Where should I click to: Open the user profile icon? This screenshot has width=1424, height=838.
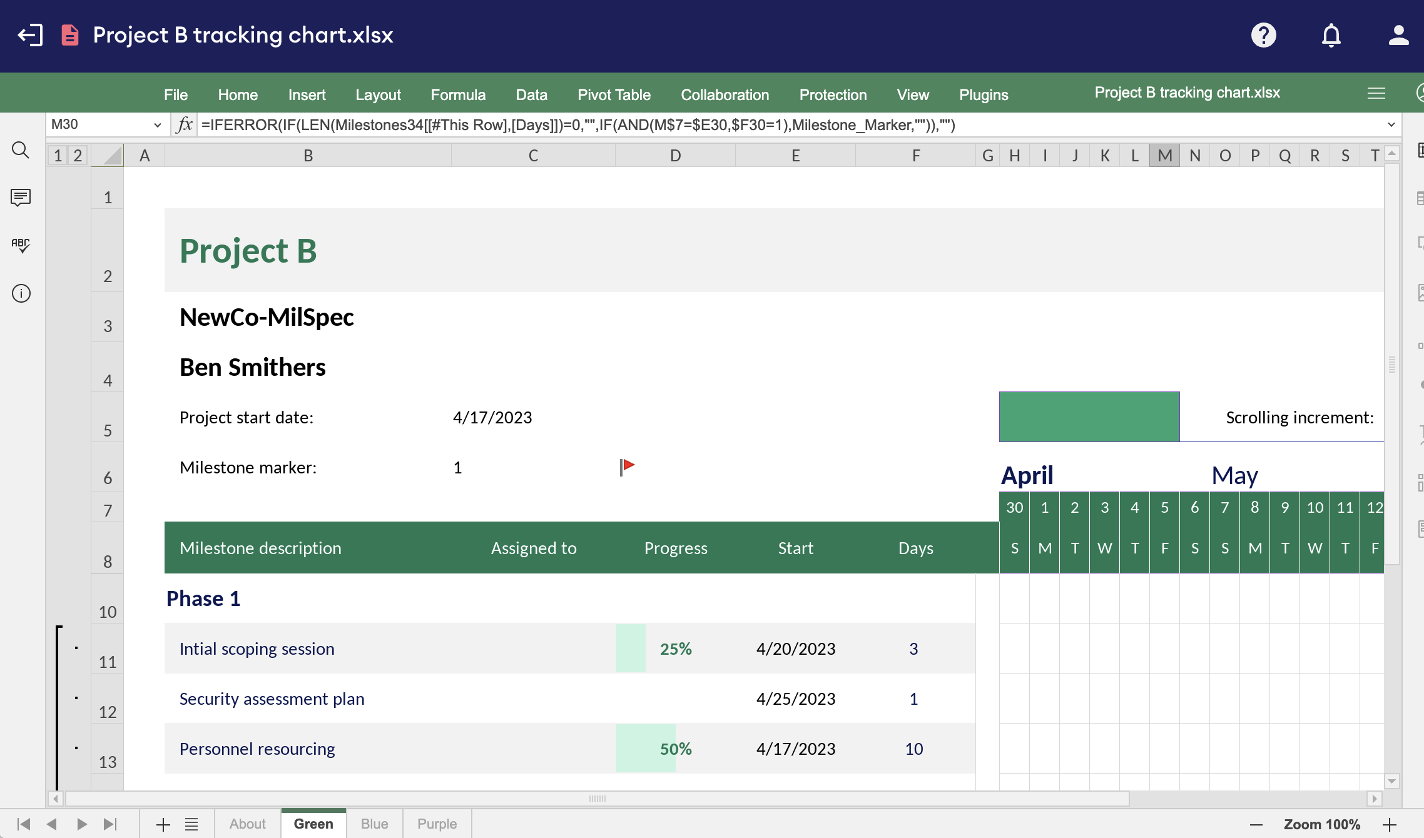1398,35
